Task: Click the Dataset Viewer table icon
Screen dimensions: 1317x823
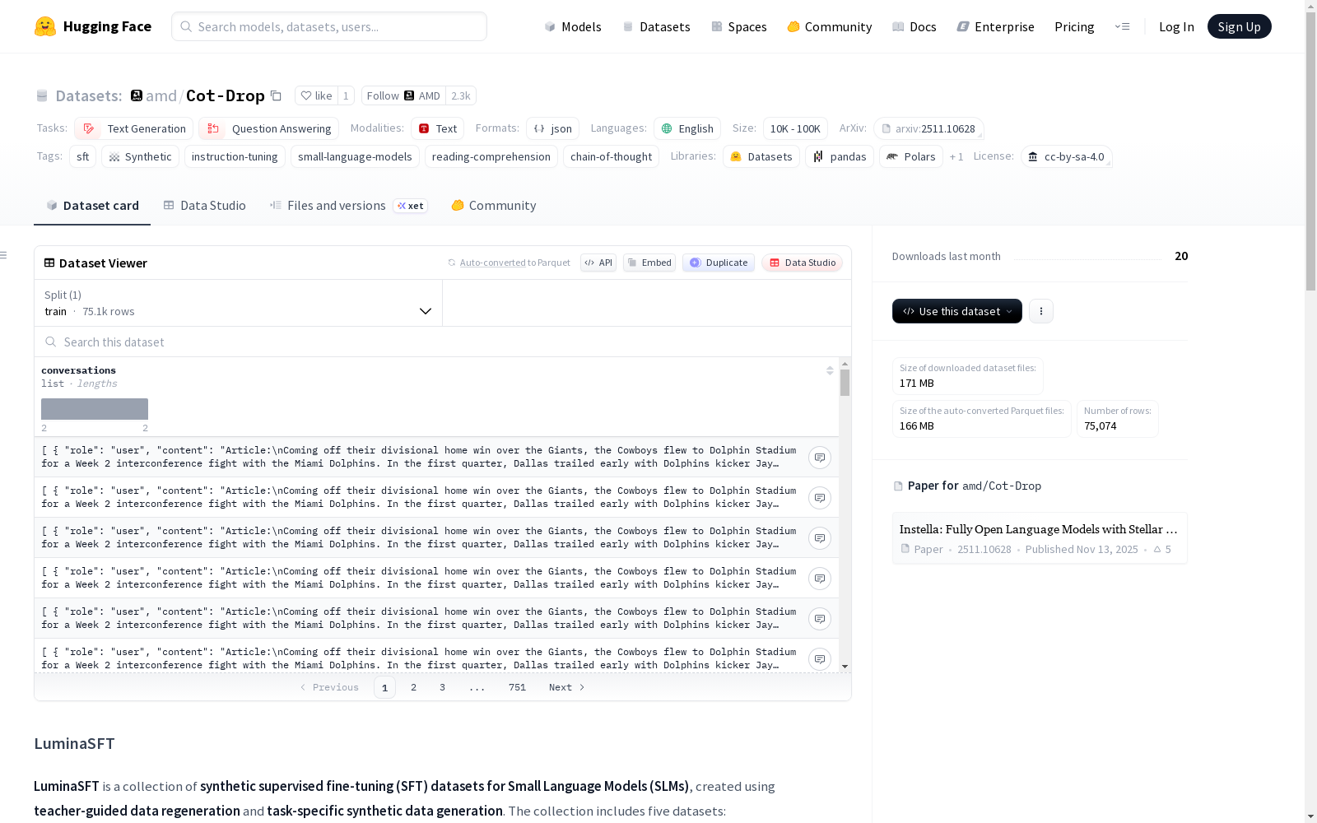Action: click(49, 263)
